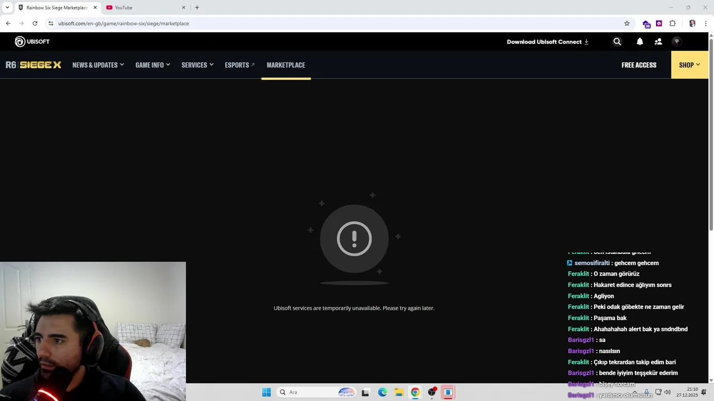The width and height of the screenshot is (714, 401).
Task: Click Chrome icon in taskbar
Action: pos(415,392)
